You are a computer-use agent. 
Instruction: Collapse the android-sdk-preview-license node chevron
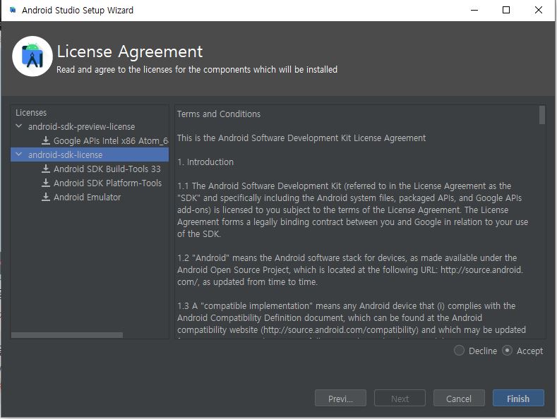(19, 126)
